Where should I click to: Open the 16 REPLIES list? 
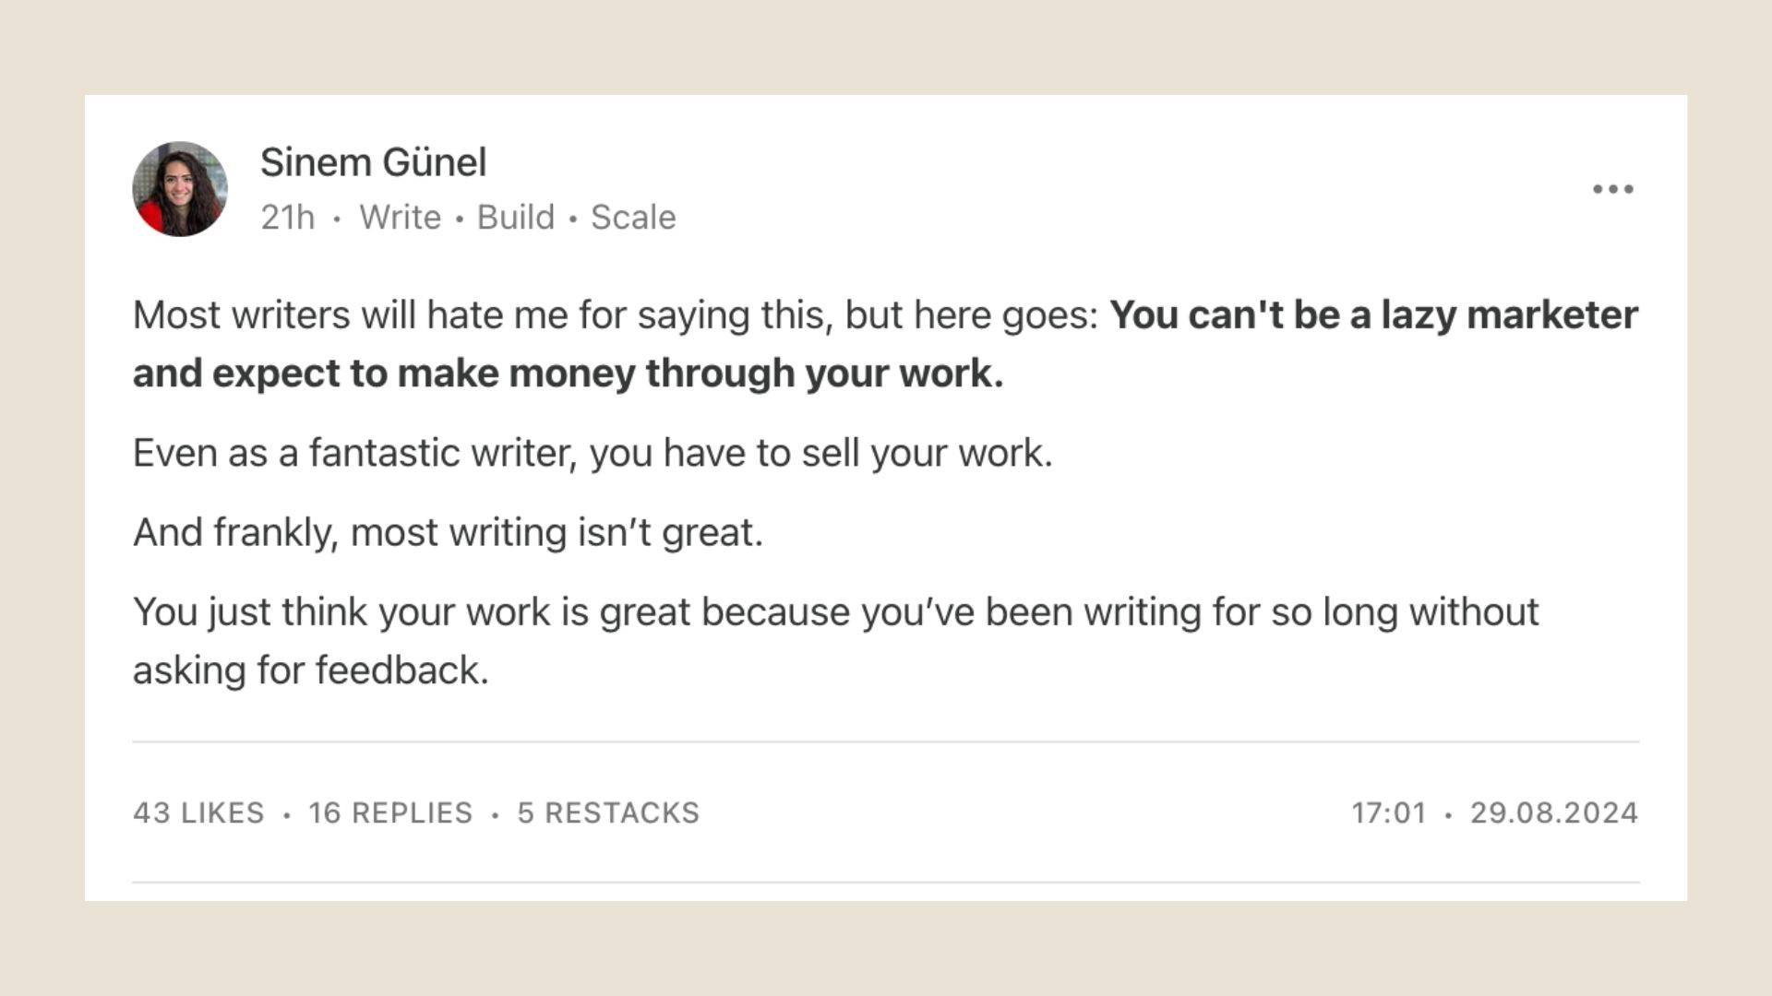pyautogui.click(x=390, y=812)
